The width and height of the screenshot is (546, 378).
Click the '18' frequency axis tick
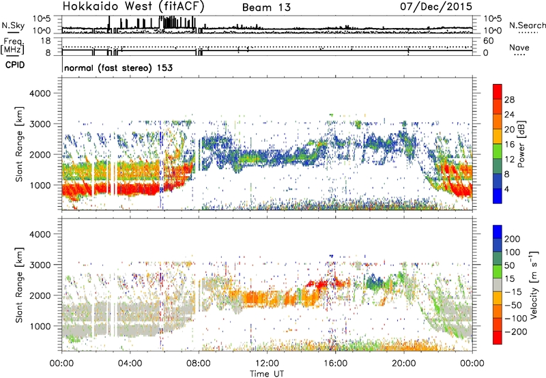pos(46,41)
